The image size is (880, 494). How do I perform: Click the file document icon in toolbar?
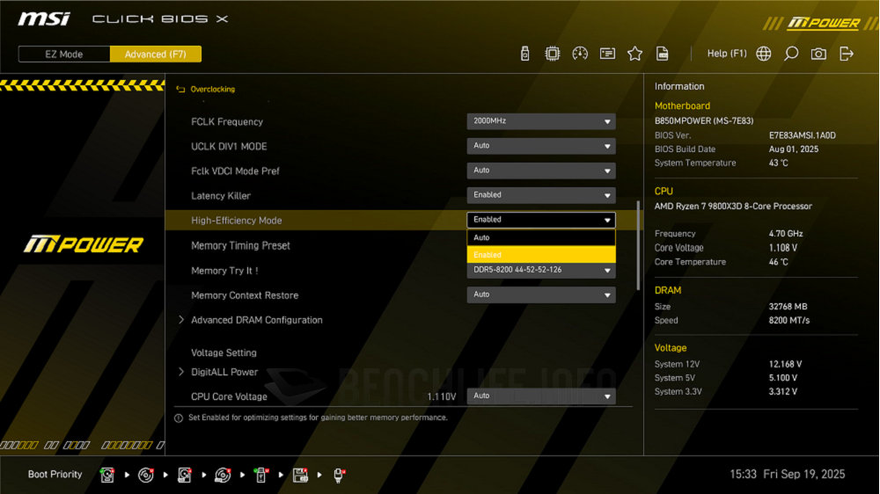(x=663, y=54)
